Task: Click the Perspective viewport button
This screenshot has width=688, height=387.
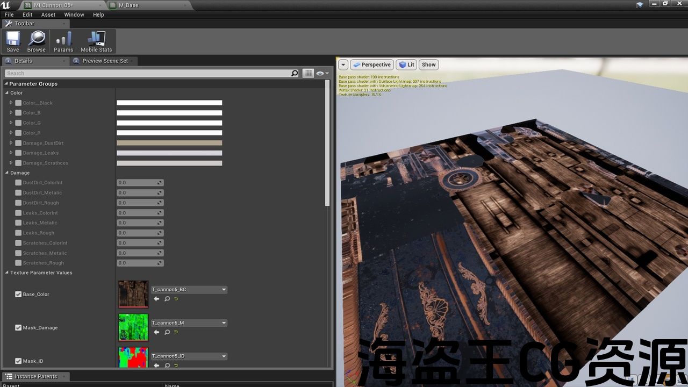Action: tap(372, 64)
